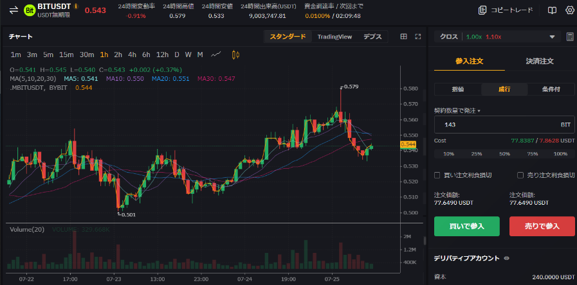Select 3m timeframe
Viewport: 577px width, 285px height.
click(x=32, y=55)
